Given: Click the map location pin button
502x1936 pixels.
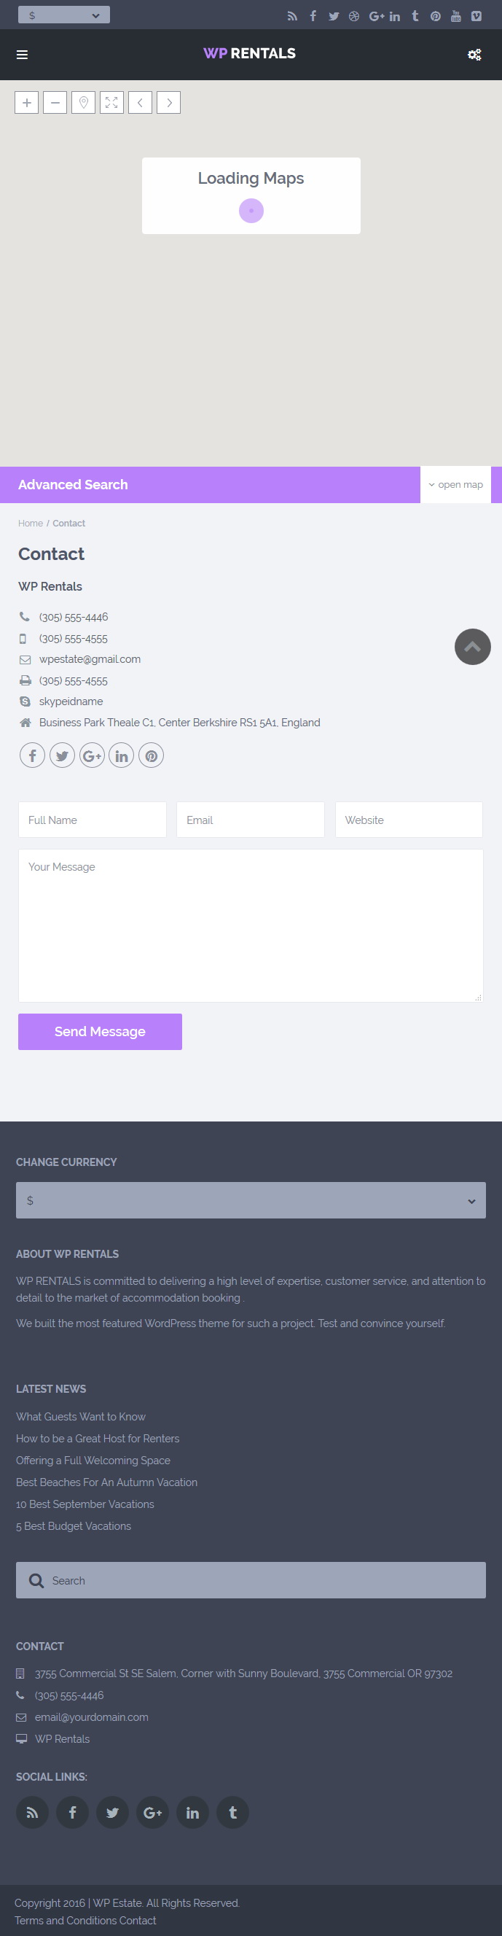Looking at the screenshot, I should (83, 102).
